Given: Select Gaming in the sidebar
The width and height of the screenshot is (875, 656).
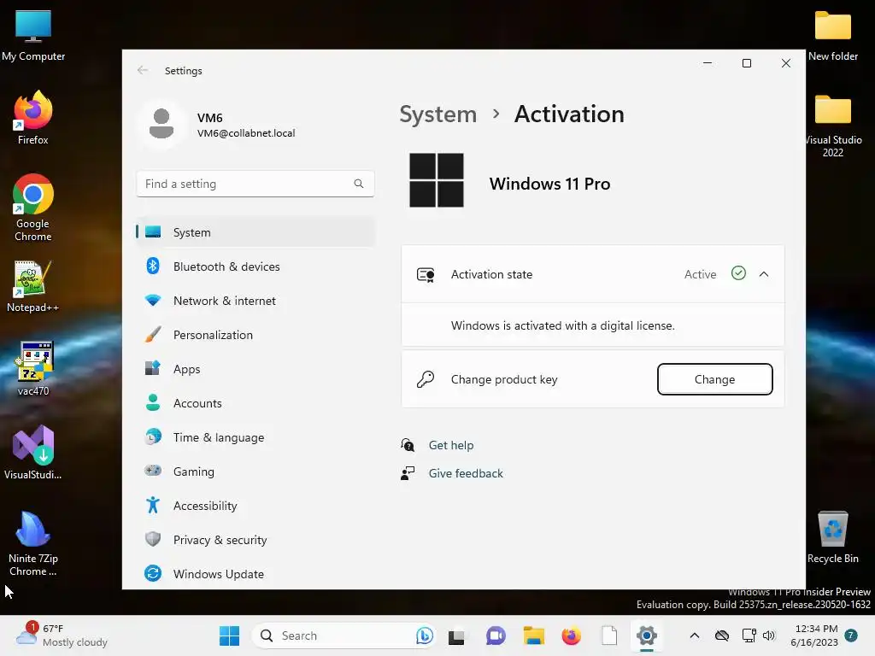Looking at the screenshot, I should (255, 471).
